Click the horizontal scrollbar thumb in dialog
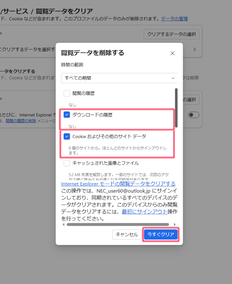Screen dimensions: 232x284 pos(118,225)
